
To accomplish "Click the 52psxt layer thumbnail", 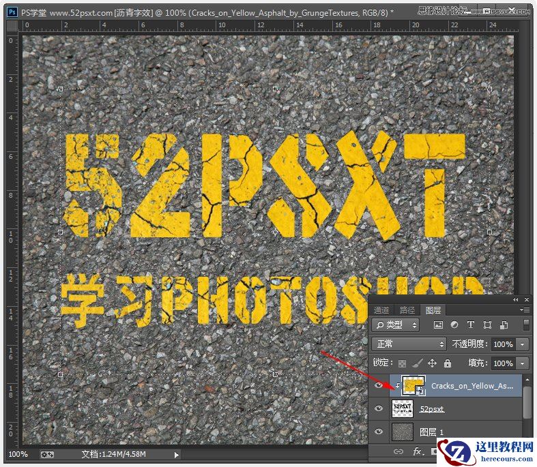I will click(x=403, y=408).
